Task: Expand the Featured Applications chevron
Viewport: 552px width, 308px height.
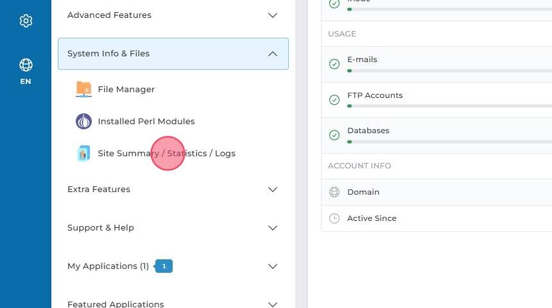Action: tap(273, 304)
